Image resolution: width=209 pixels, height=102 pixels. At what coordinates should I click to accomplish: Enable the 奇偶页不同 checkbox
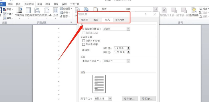tap(84, 41)
